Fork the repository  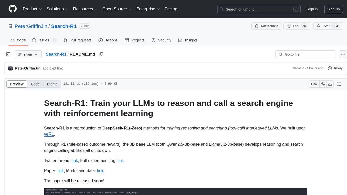pyautogui.click(x=297, y=26)
